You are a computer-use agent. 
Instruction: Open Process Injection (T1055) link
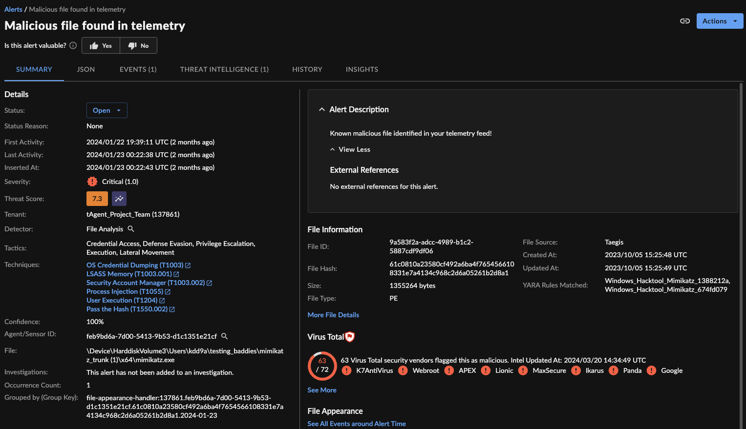125,291
